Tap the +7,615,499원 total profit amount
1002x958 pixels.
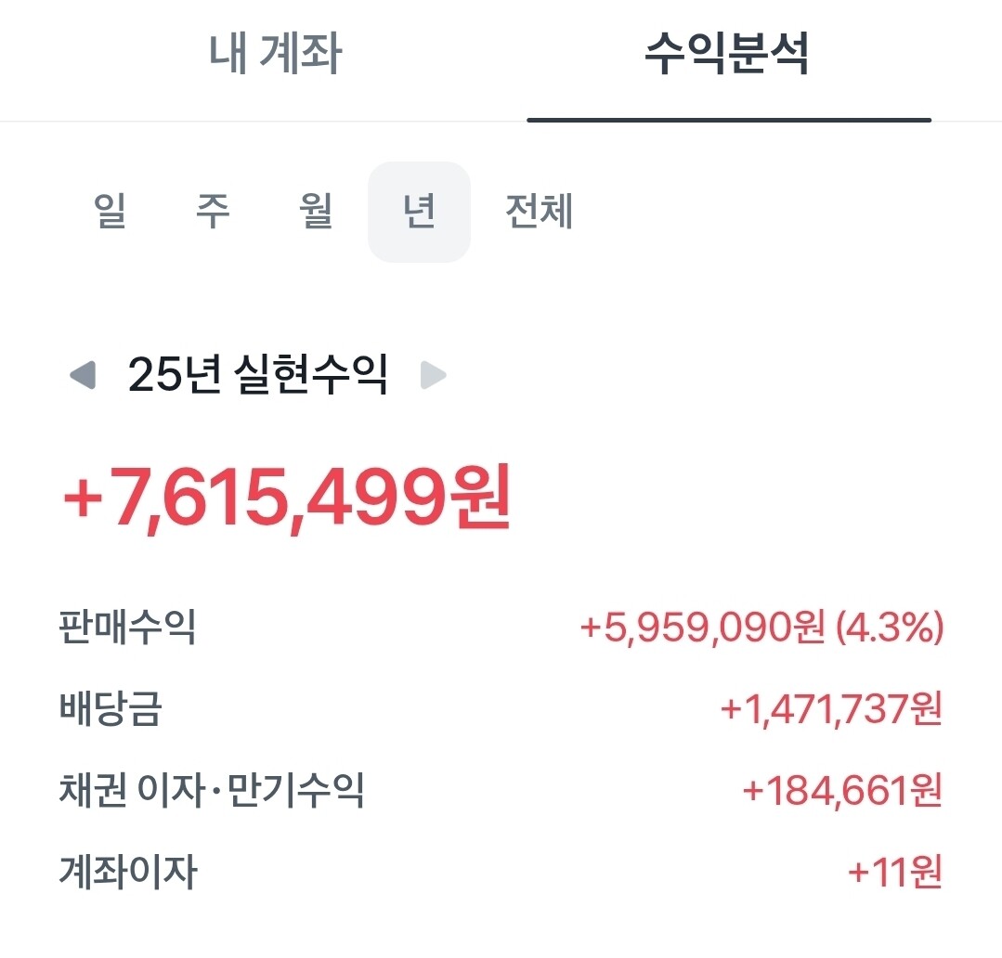pyautogui.click(x=287, y=498)
